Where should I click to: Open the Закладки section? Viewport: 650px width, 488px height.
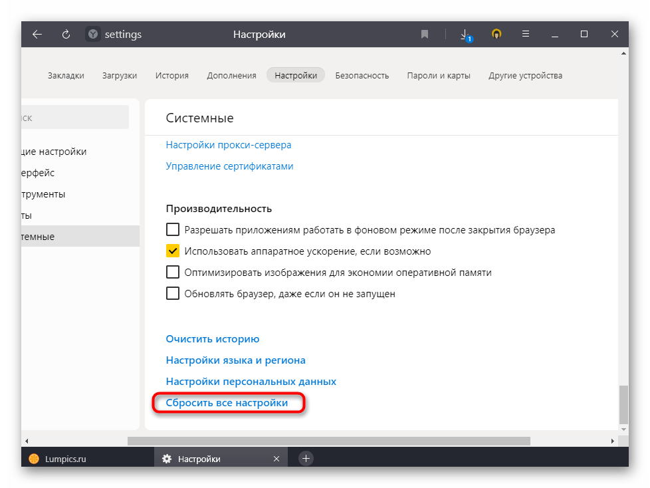pyautogui.click(x=66, y=75)
